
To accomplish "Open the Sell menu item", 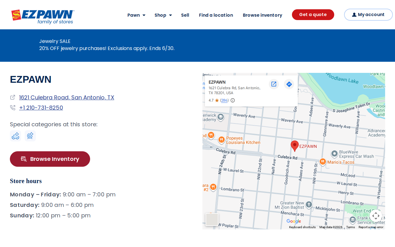I will click(x=185, y=15).
